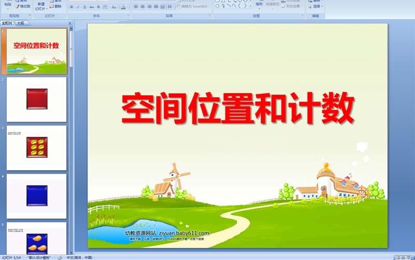Viewport: 415px width, 260px height.
Task: Justify text alignment
Action: tap(156, 6)
